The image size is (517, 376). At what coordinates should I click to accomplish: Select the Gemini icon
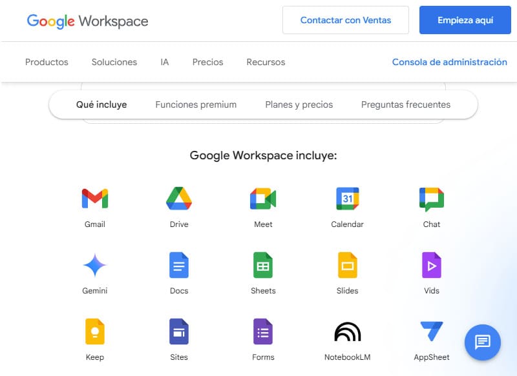[94, 265]
